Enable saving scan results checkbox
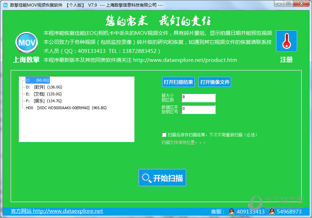Image resolution: width=312 pixels, height=218 pixels. point(164,135)
